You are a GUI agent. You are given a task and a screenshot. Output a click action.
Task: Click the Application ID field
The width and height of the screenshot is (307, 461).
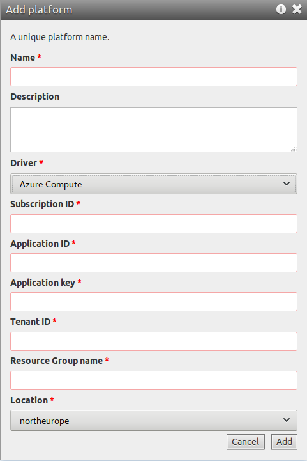(154, 263)
